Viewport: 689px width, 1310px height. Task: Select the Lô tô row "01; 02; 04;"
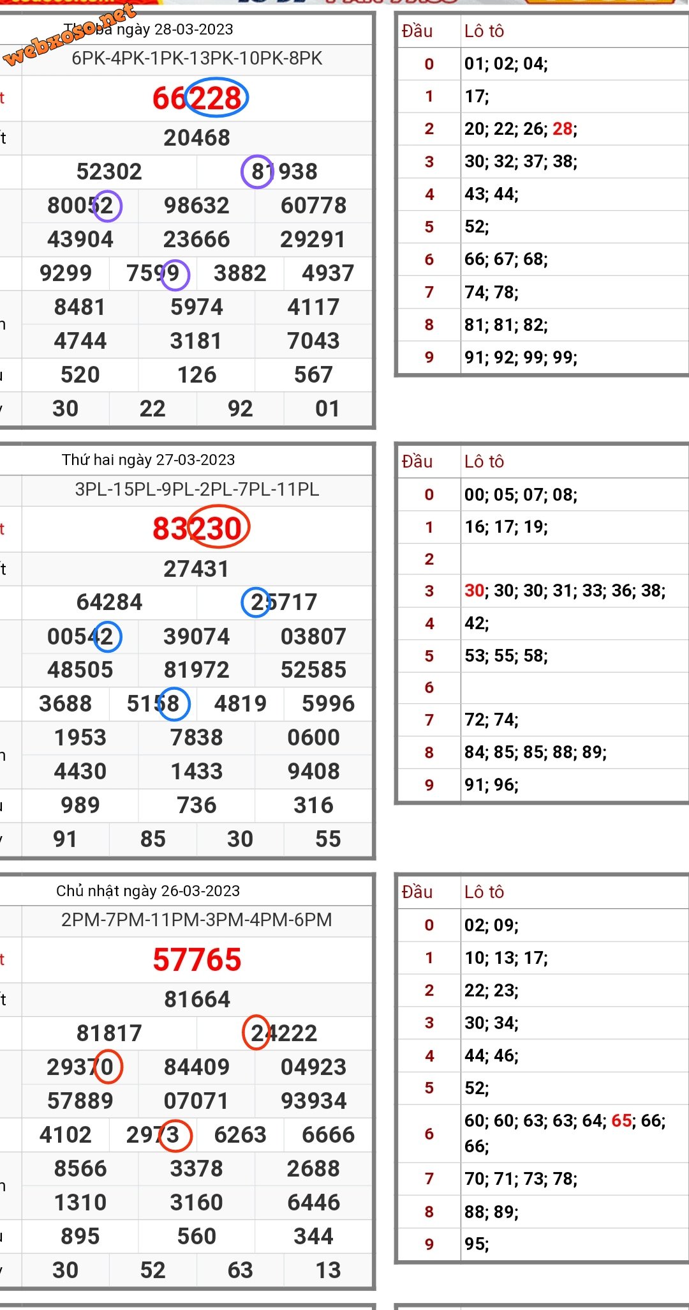[x=506, y=64]
